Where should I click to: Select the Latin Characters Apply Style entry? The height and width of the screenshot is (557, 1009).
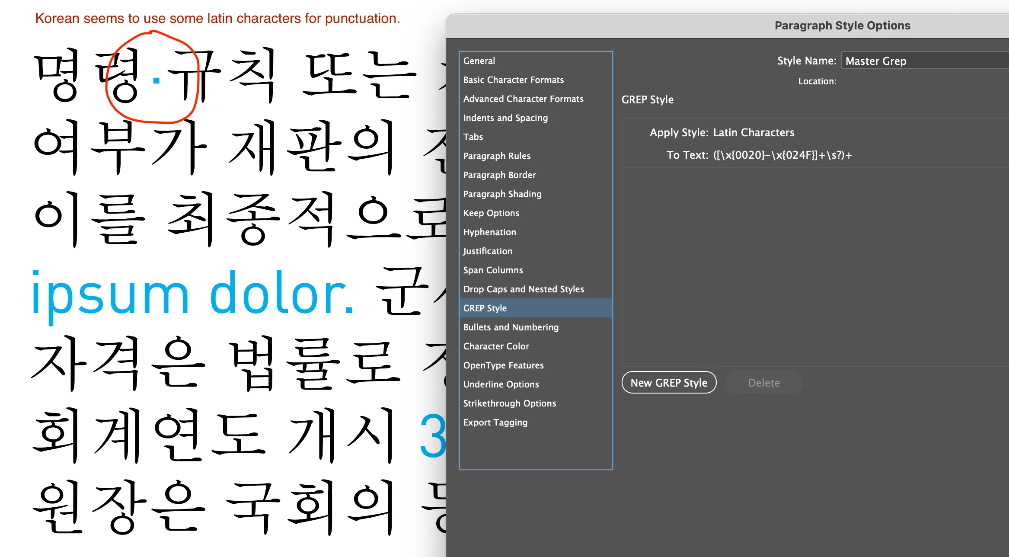(x=753, y=133)
